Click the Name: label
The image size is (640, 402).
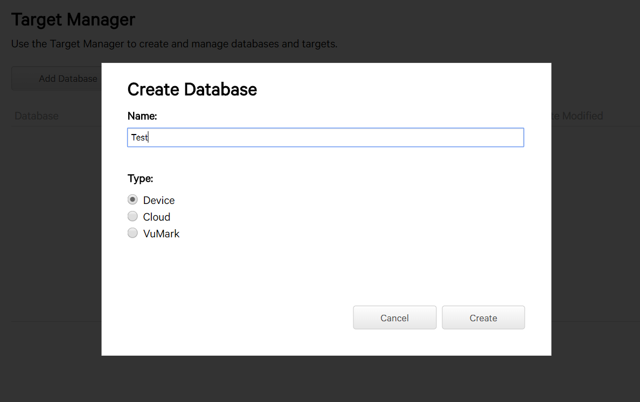coord(142,116)
